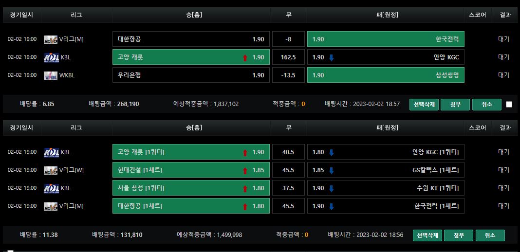Select the 서울 삼성 [1쿼터] 1.80 cell
The height and width of the screenshot is (252, 520).
191,188
